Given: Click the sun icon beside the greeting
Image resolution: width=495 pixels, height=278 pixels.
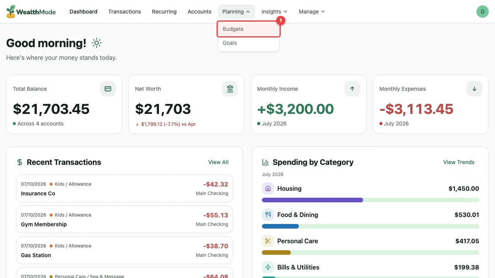Looking at the screenshot, I should [x=97, y=43].
